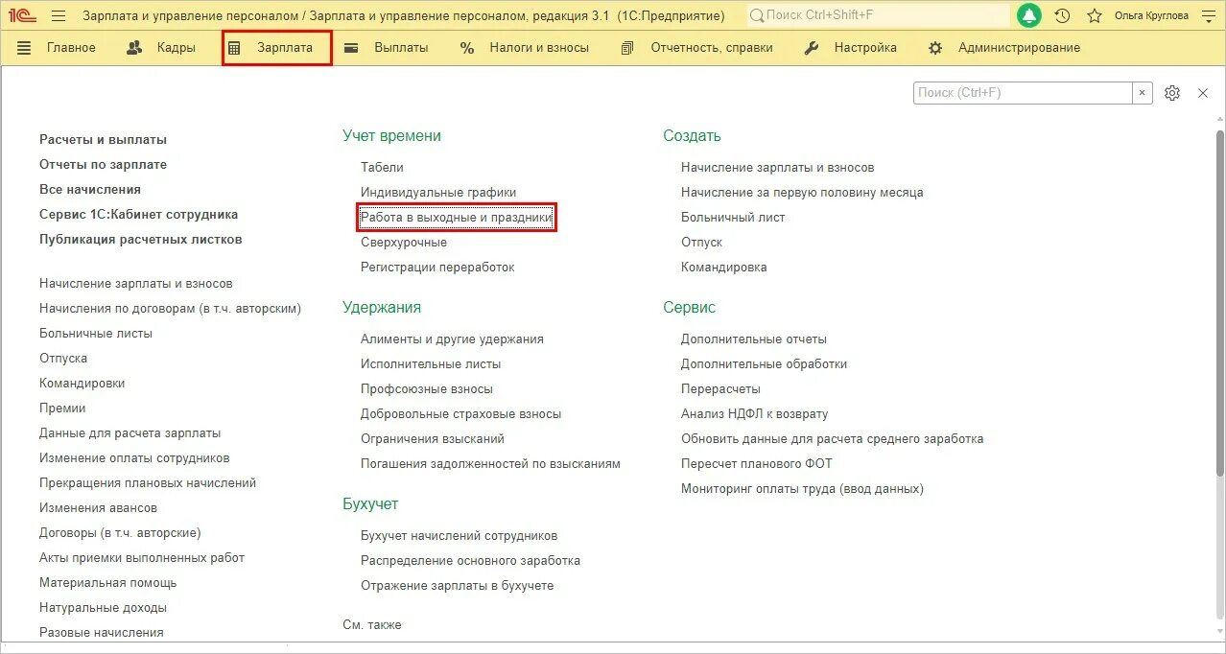Close the section menu panel
The image size is (1226, 654).
coord(1203,93)
